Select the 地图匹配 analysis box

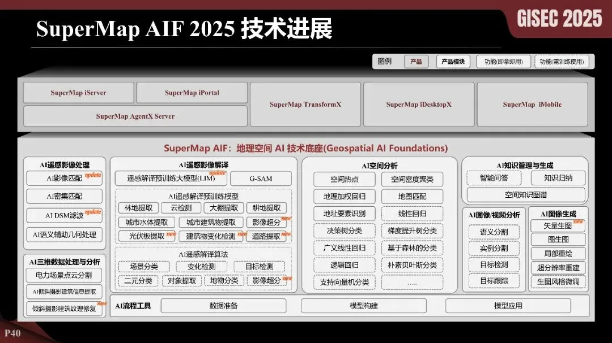point(412,197)
